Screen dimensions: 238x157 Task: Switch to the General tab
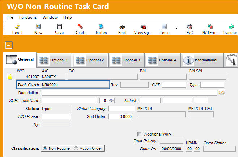[x=20, y=60]
